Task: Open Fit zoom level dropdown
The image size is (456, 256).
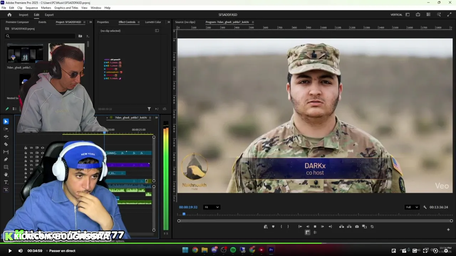Action: pyautogui.click(x=212, y=207)
